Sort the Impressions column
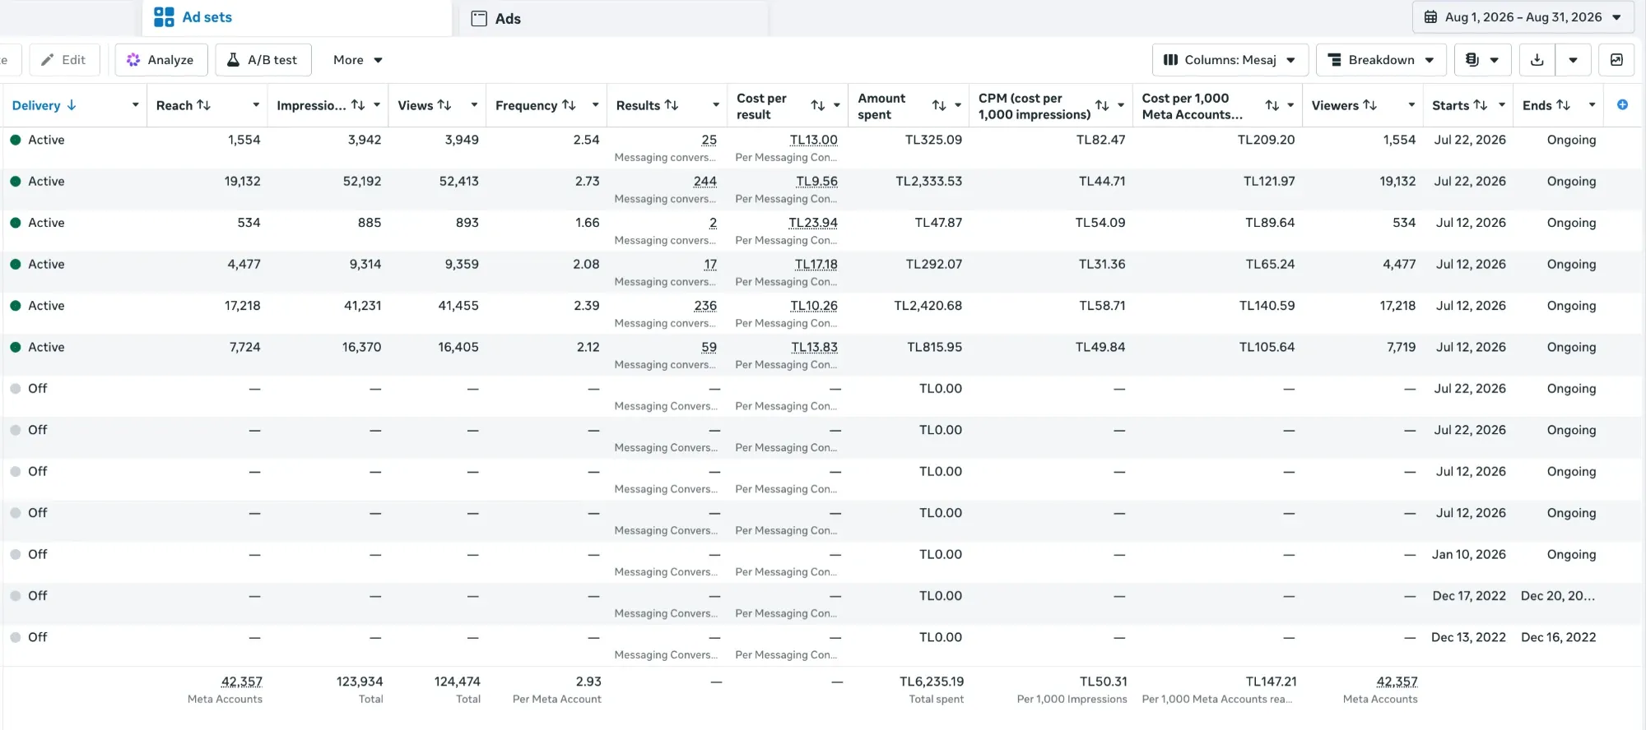 358,105
